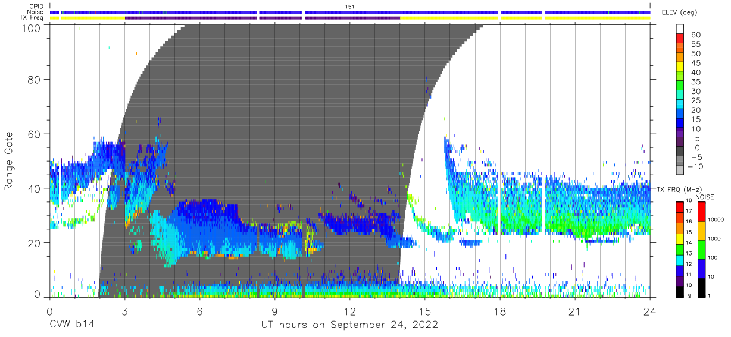This screenshot has height=337, width=731.
Task: Click the 0 tick label on UT hours axis
Action: point(49,311)
